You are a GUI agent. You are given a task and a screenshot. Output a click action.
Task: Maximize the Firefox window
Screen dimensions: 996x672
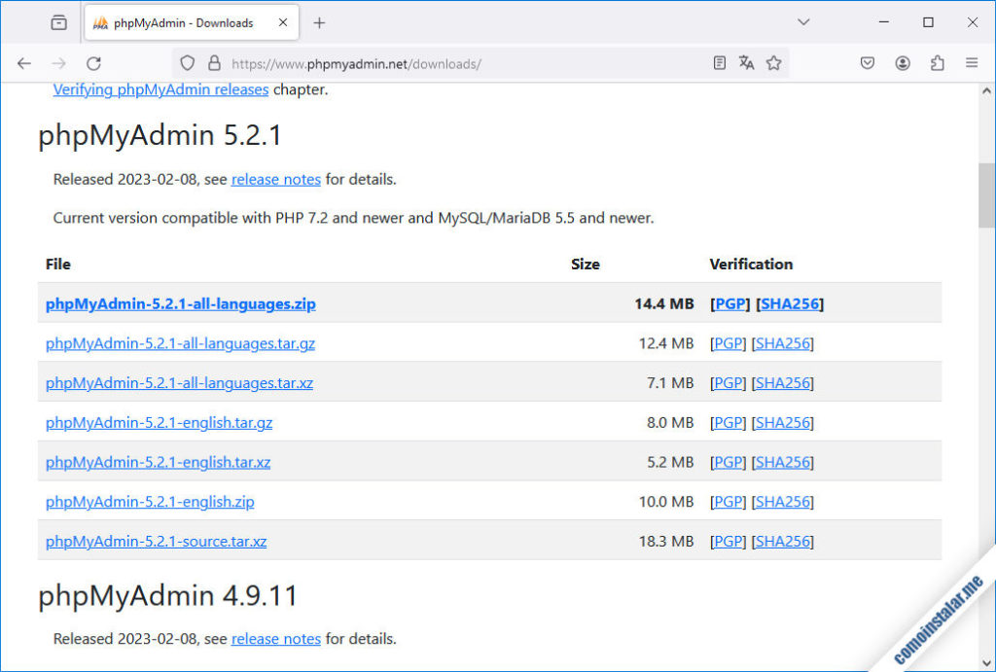928,22
